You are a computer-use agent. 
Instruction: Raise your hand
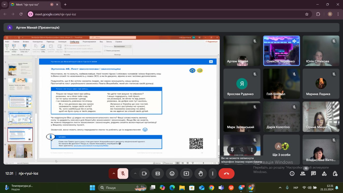click(200, 174)
